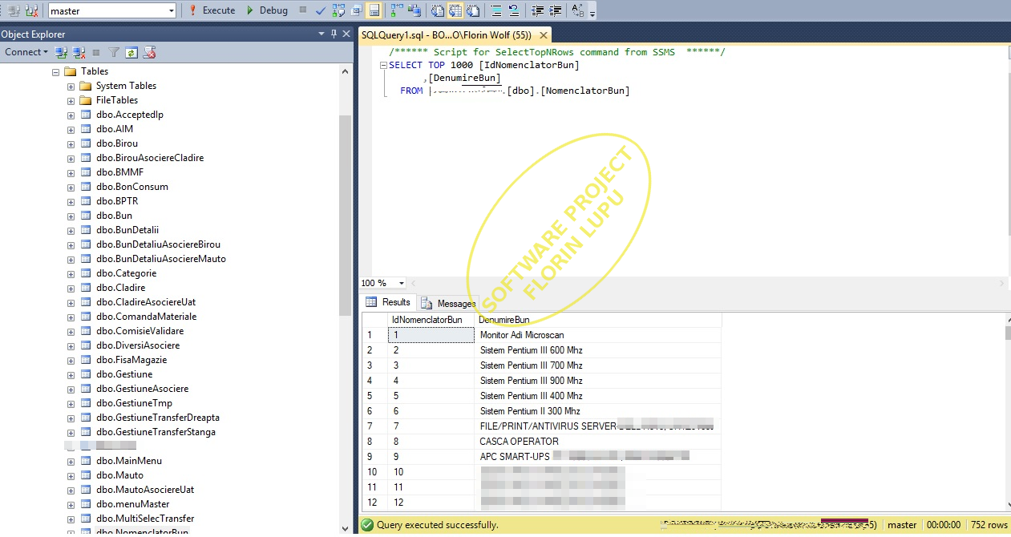Expand the FileTables folder

tap(71, 100)
